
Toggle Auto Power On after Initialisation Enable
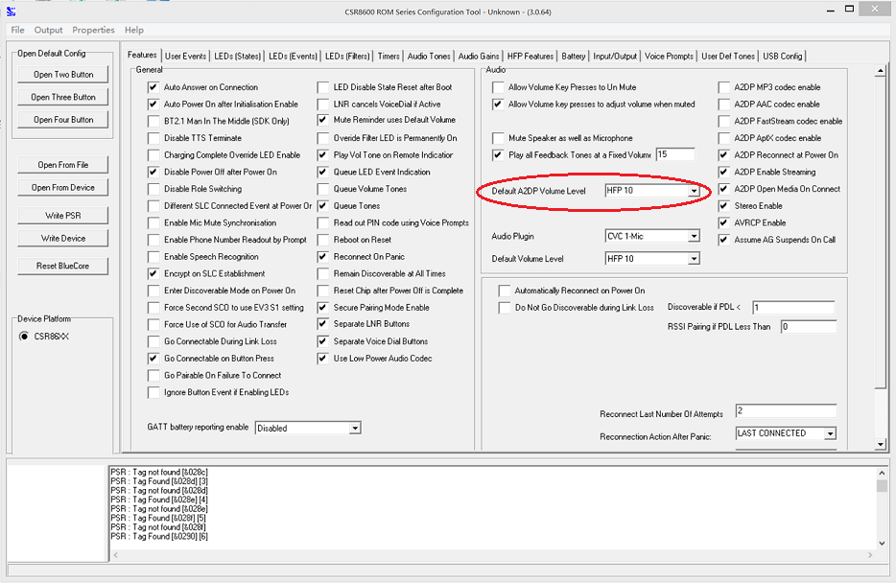click(153, 105)
